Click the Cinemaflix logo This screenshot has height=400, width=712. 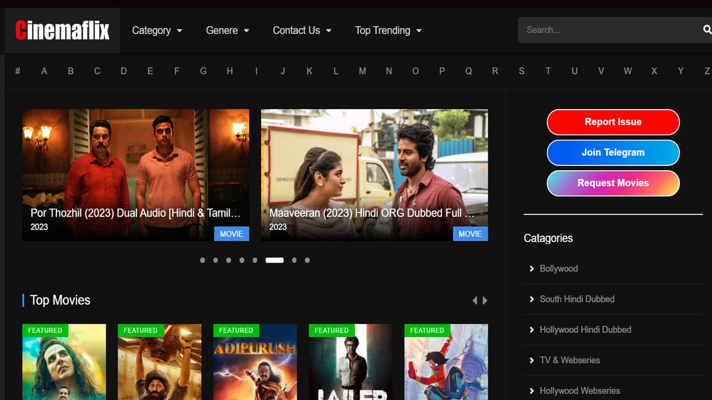(62, 30)
